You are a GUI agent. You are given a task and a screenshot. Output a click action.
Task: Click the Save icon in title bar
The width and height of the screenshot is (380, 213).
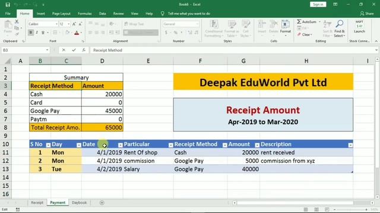click(x=8, y=5)
